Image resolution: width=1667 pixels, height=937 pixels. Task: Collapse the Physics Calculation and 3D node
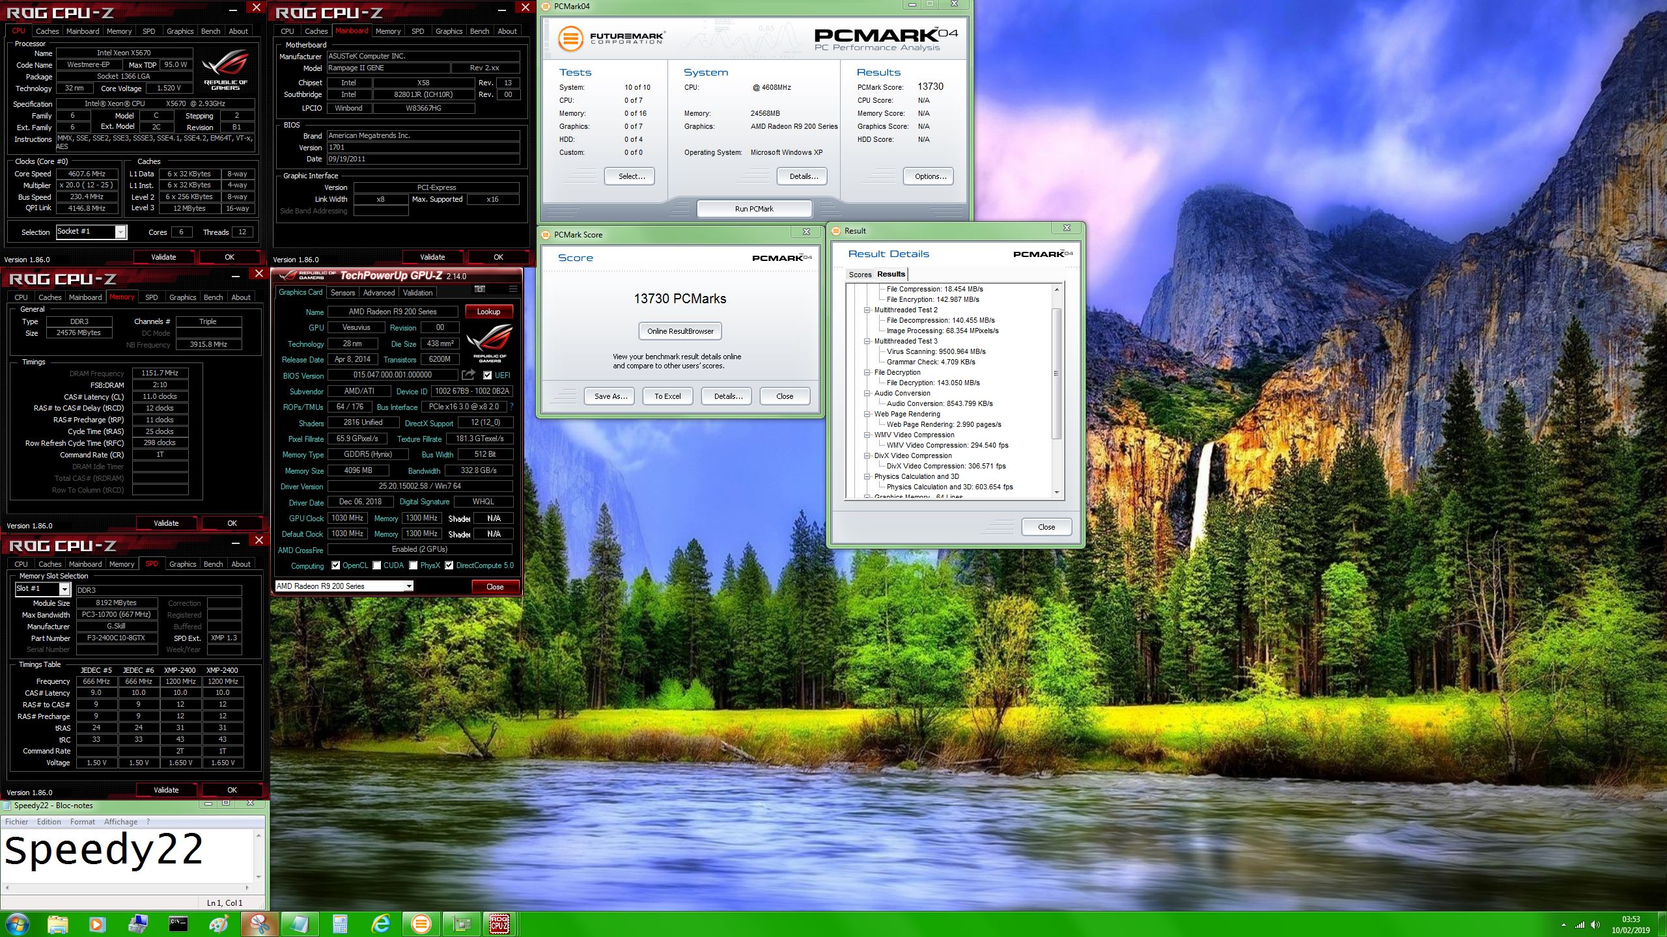[867, 476]
